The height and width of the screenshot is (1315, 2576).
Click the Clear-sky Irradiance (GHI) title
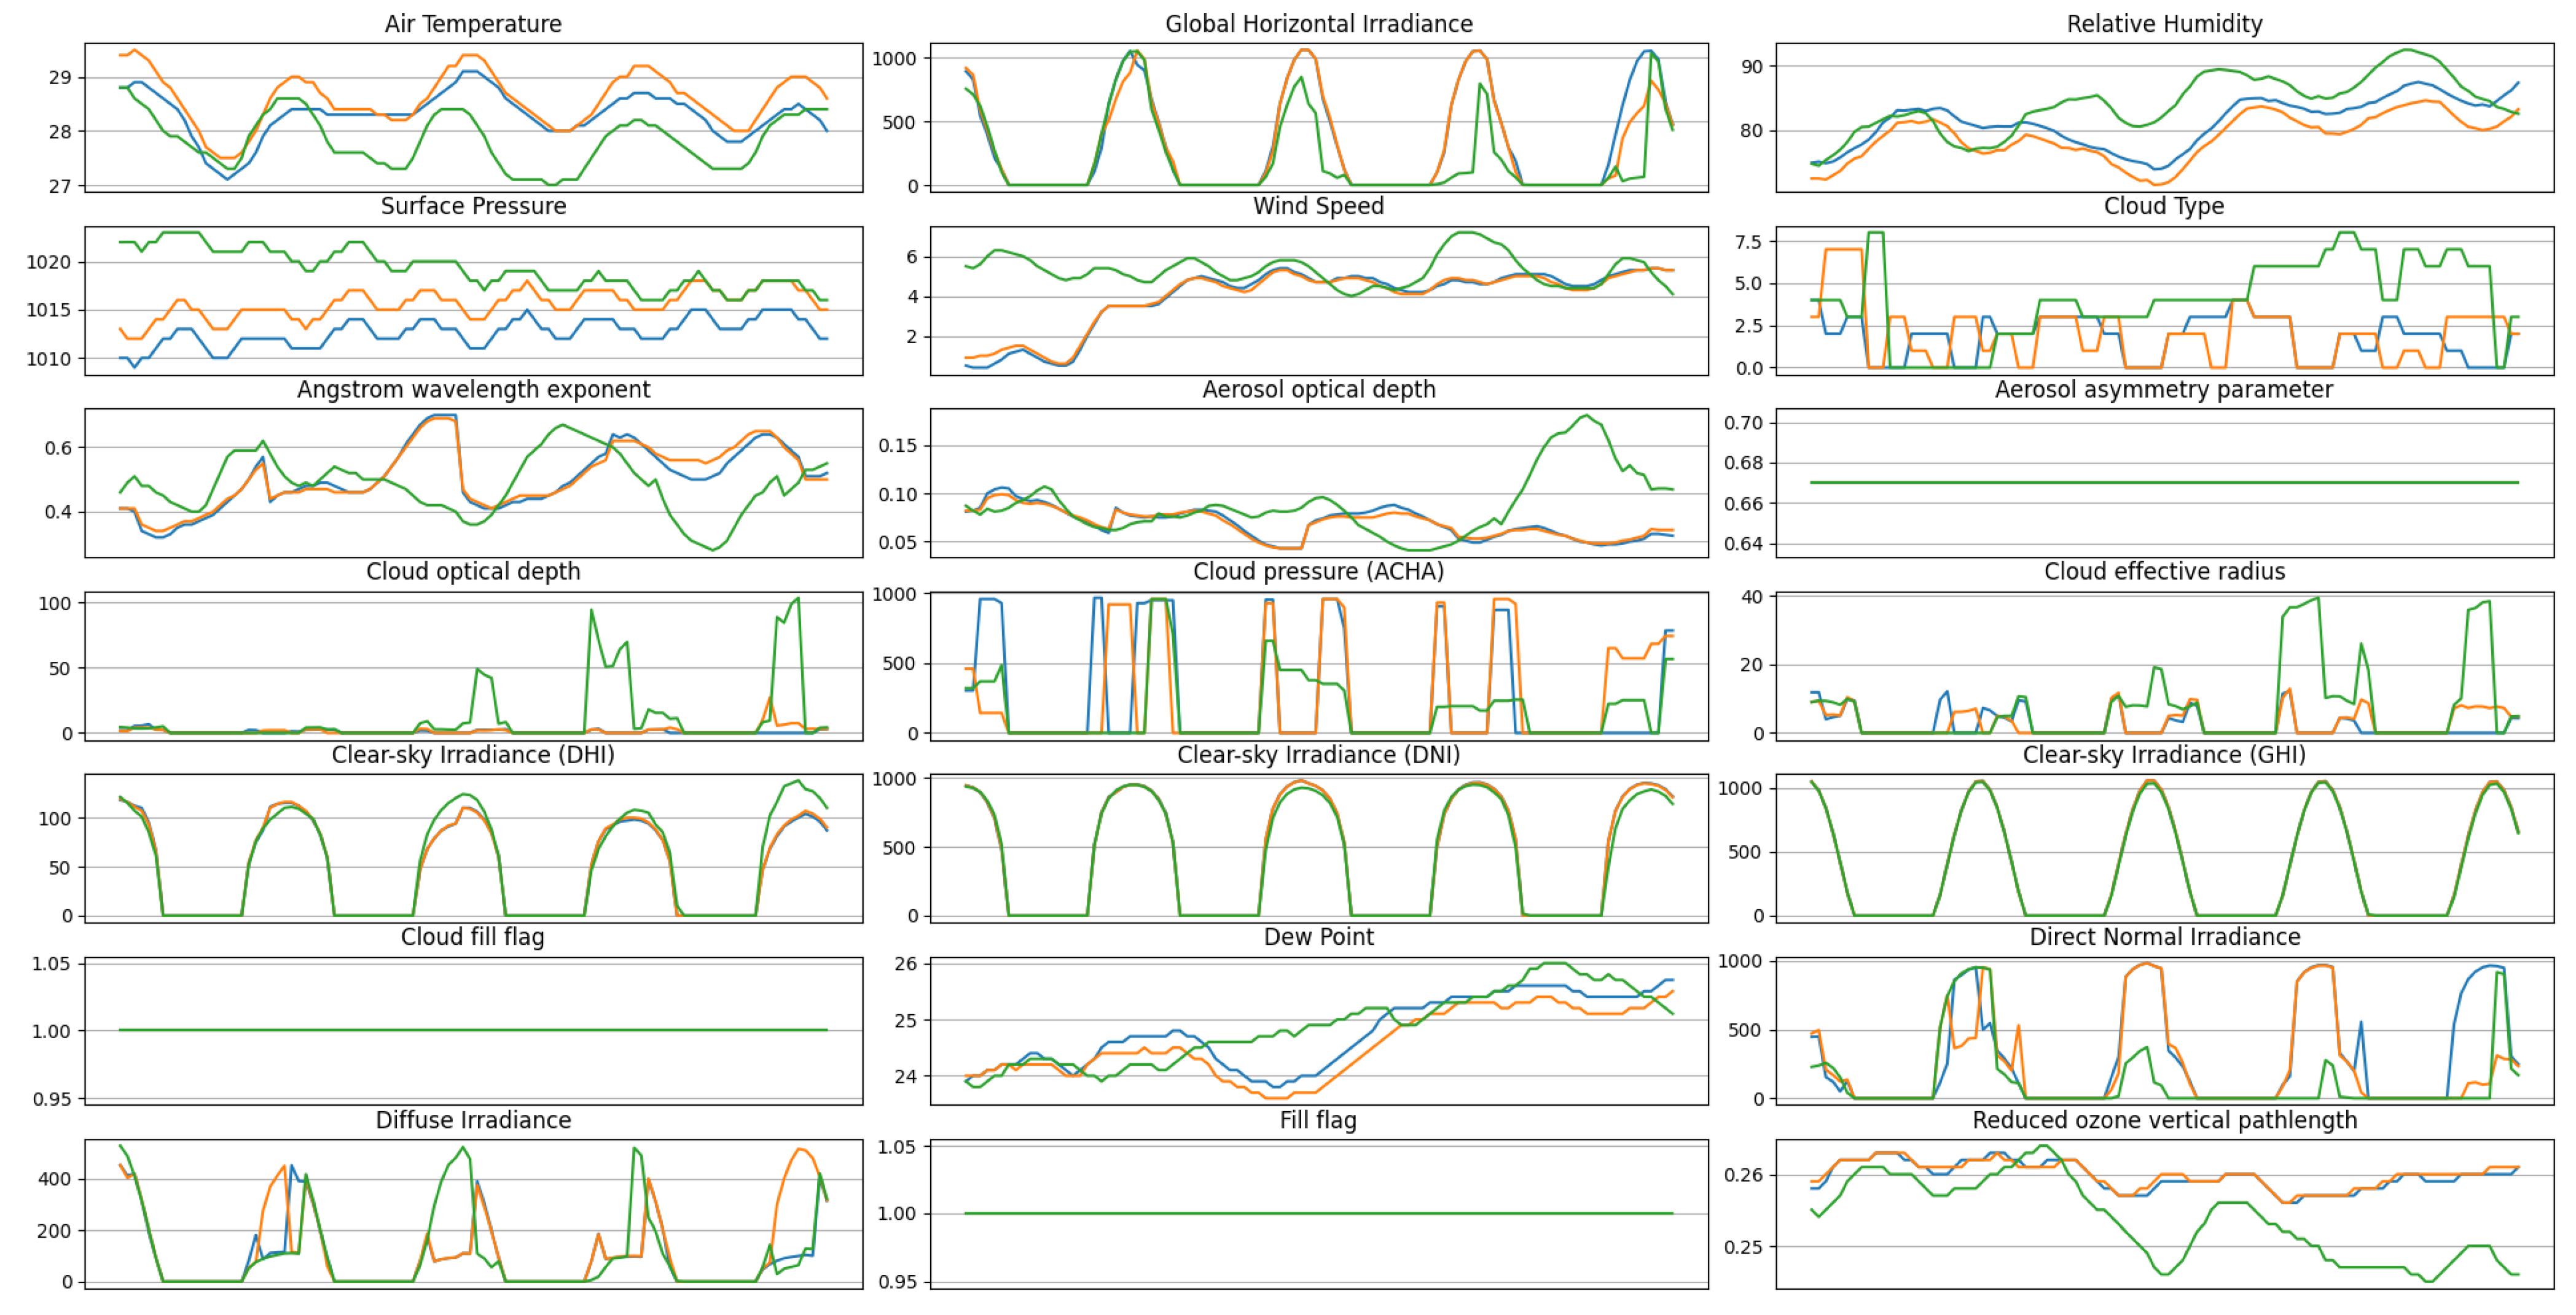(x=2164, y=754)
